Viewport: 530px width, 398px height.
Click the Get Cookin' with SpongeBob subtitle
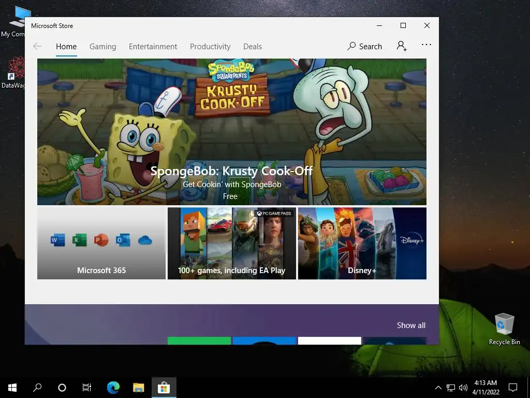coord(232,184)
